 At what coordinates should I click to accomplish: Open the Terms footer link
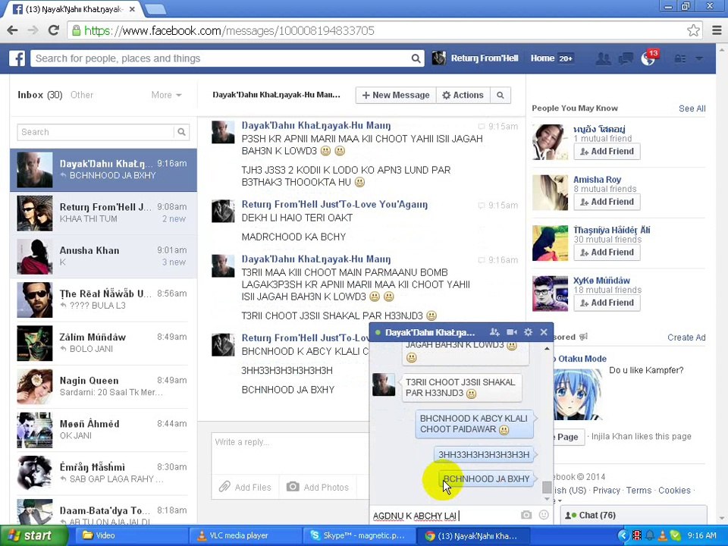click(639, 491)
